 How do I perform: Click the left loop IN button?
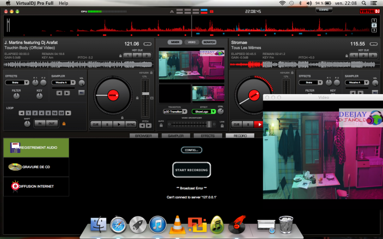[x=39, y=123]
